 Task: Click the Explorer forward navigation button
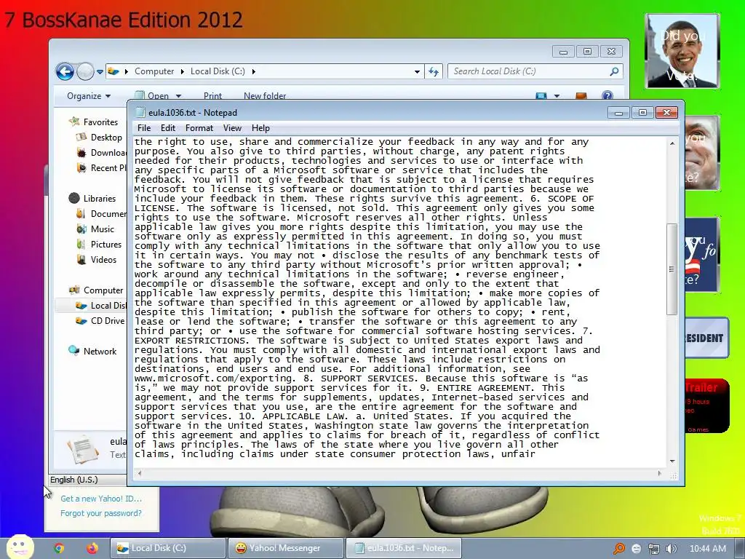coord(86,72)
